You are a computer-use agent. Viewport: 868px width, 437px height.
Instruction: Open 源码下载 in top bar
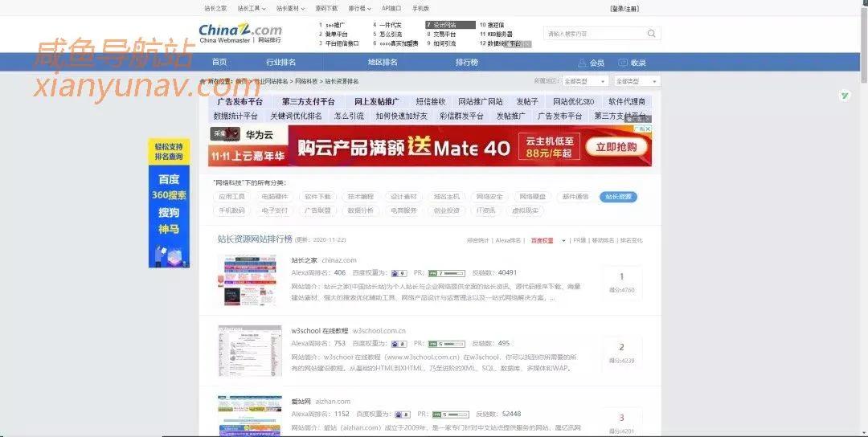[x=326, y=9]
